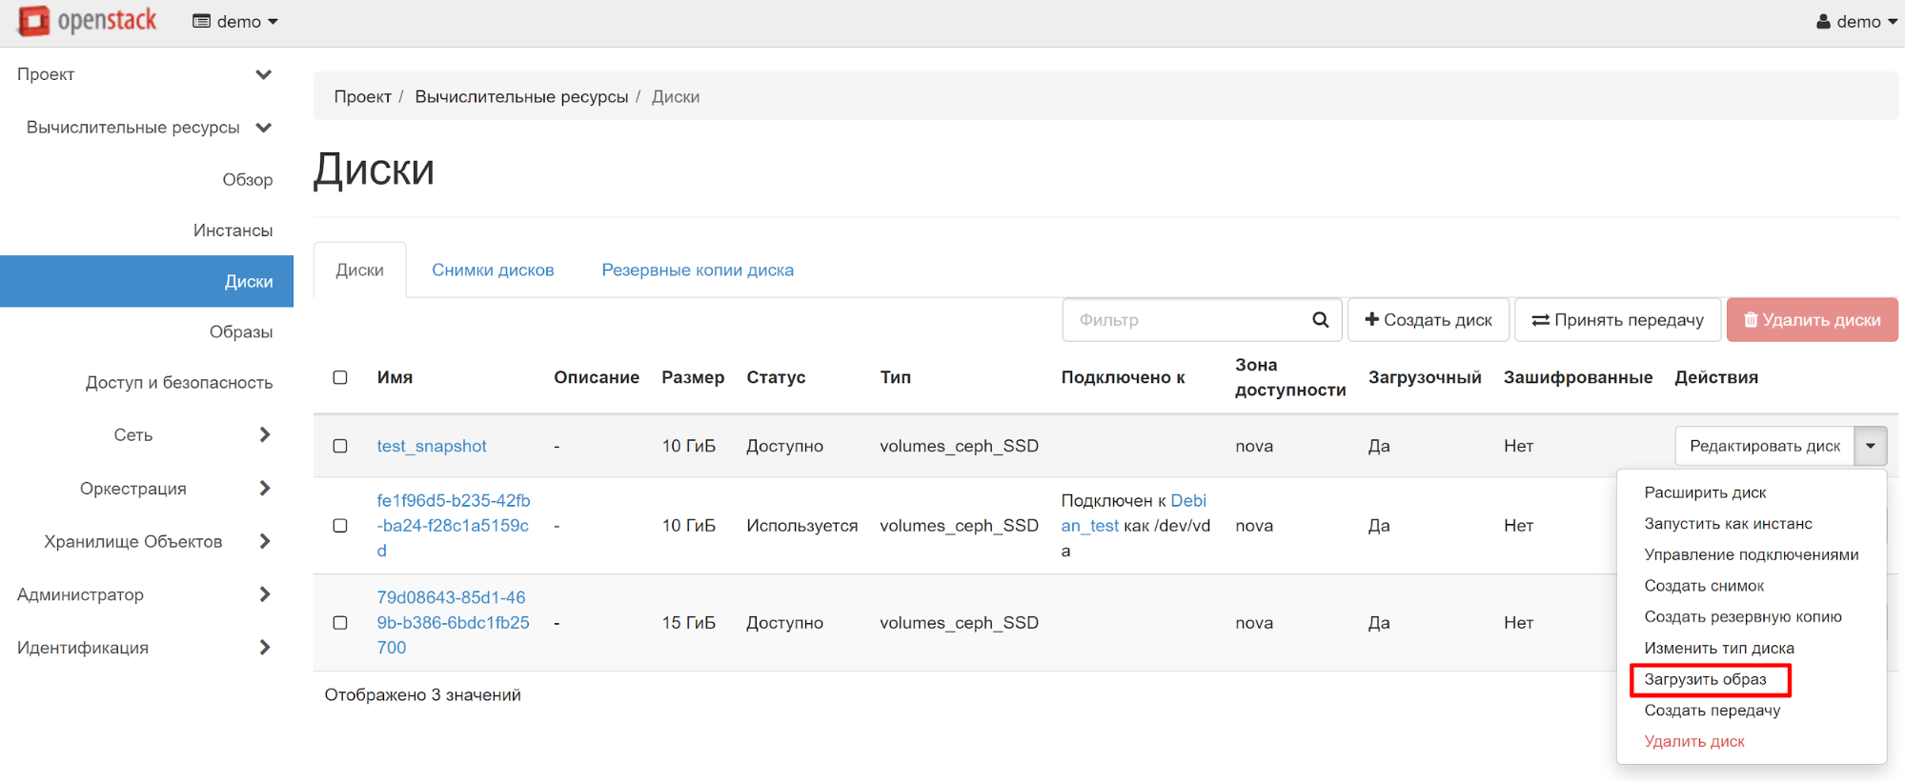
Task: Click Проект in the breadcrumb
Action: tap(362, 97)
